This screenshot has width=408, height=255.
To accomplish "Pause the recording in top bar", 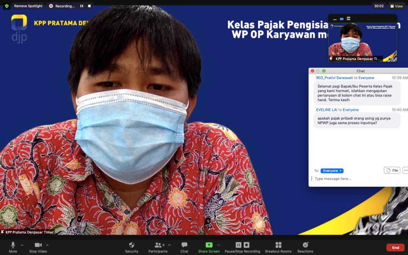I will (82, 6).
